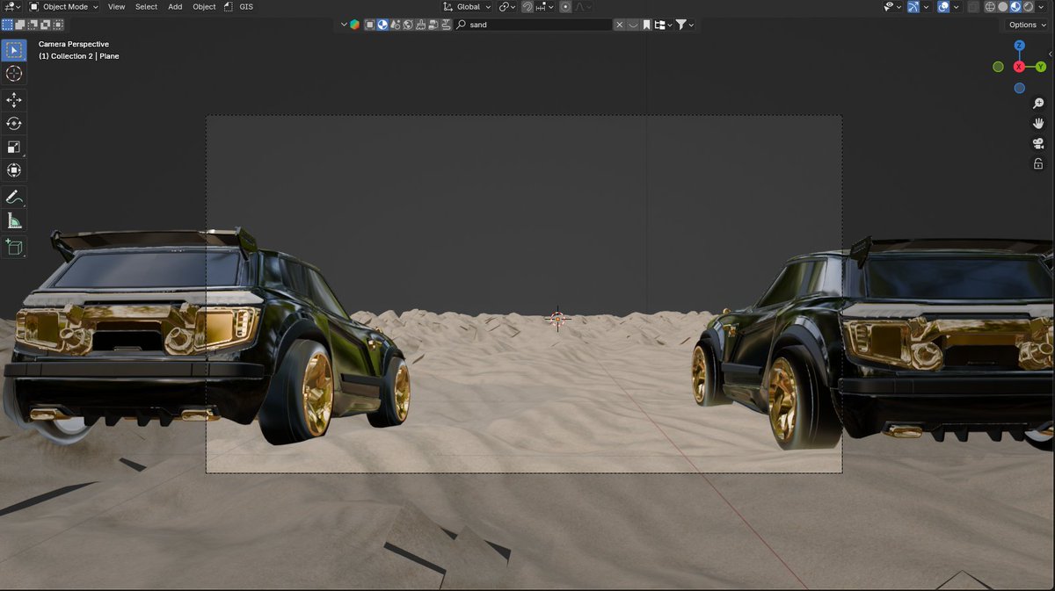The height and width of the screenshot is (591, 1055).
Task: Click the Z axis on the navigation gizmo
Action: coord(1018,45)
